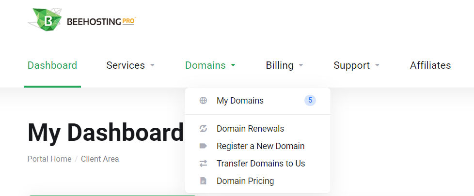Expand the Services dropdown arrow

tap(152, 65)
